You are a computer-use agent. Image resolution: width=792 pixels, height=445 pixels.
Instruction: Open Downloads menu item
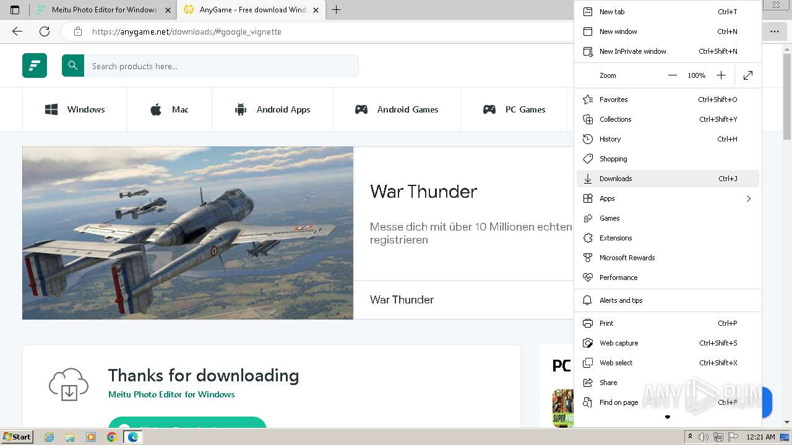click(x=668, y=179)
